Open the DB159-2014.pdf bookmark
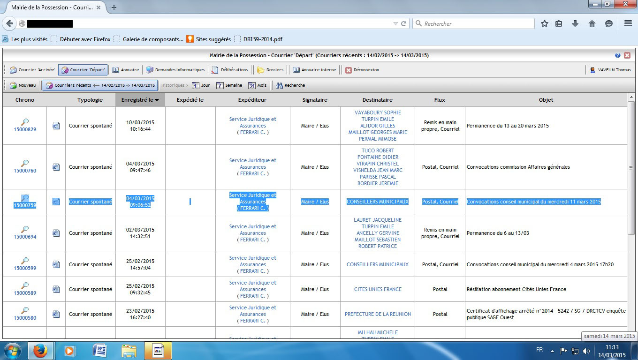 (258, 39)
